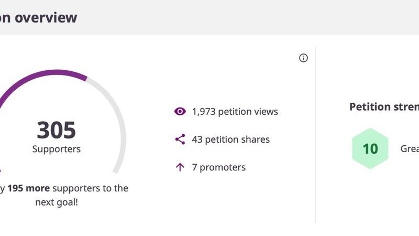This screenshot has width=419, height=236.
Task: Click the share icon beside petition shares
Action: (x=180, y=140)
